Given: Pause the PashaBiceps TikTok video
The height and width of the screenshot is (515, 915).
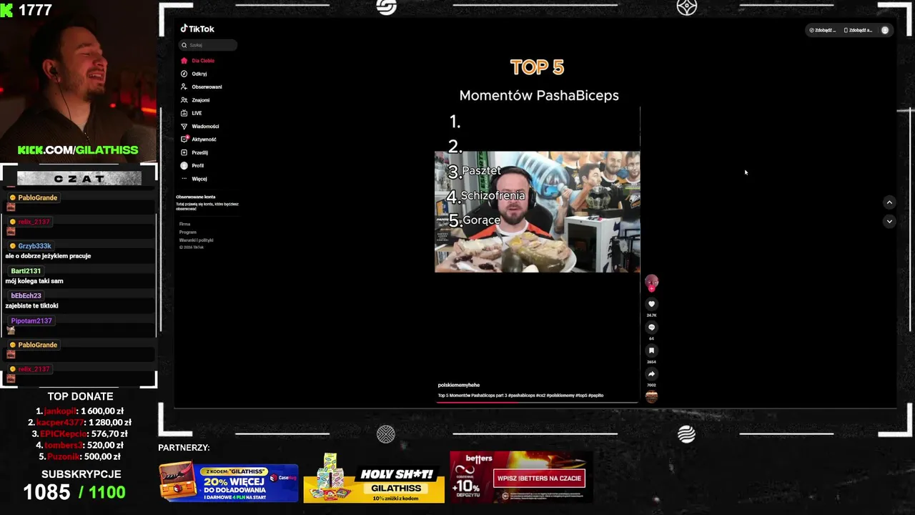Looking at the screenshot, I should pyautogui.click(x=537, y=212).
